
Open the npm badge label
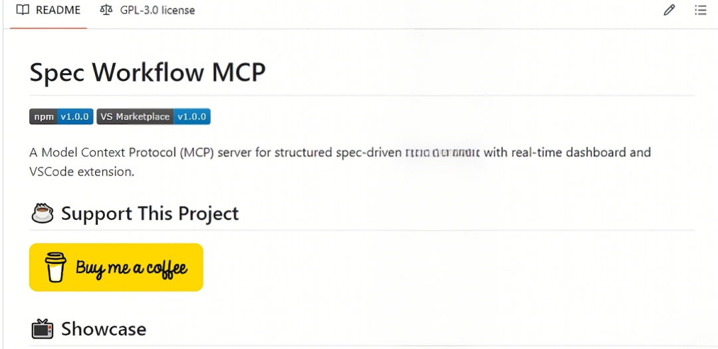(44, 117)
